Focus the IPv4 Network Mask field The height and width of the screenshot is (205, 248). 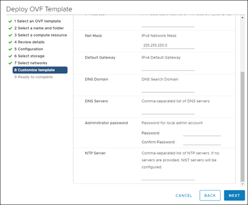coord(168,45)
